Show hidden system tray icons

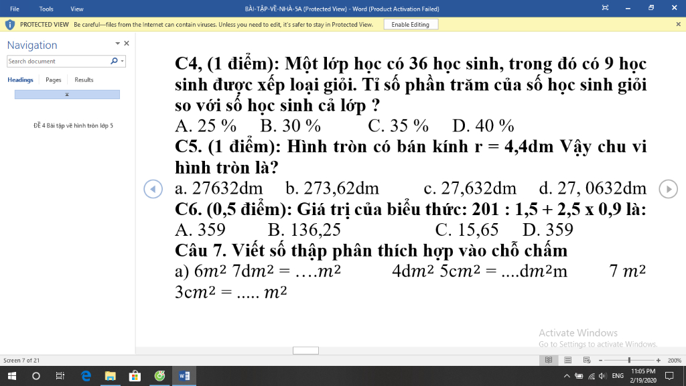(x=567, y=376)
